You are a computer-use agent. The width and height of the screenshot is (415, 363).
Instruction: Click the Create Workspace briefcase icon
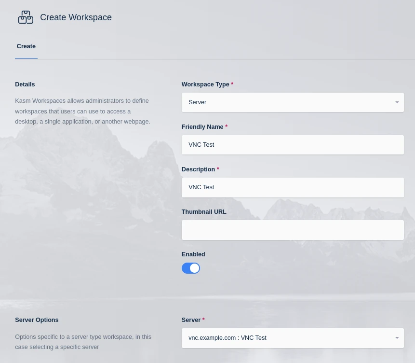[x=26, y=17]
